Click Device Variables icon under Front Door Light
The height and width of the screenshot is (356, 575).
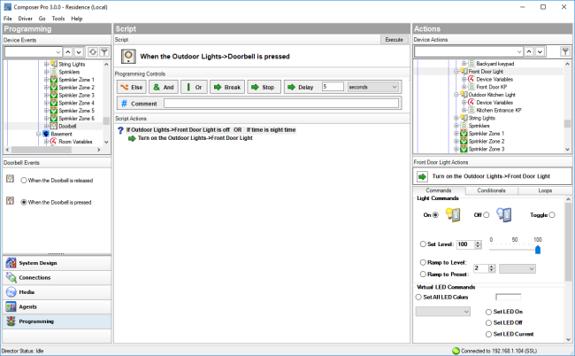tap(471, 80)
